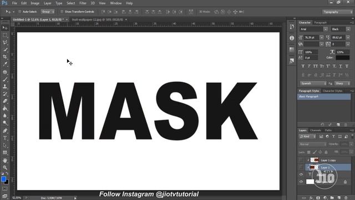Select the Hand tool
This screenshot has height=200, width=355.
click(x=5, y=161)
